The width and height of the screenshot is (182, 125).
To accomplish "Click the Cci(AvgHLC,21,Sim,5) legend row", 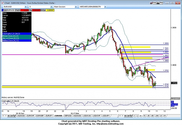I will click(17, 34).
